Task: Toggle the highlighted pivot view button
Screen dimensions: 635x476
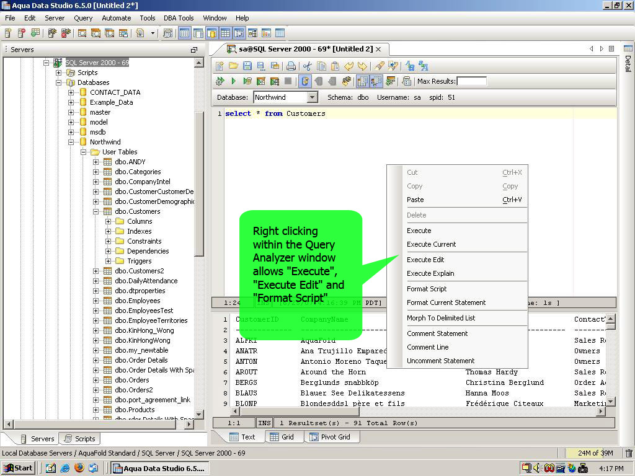Action: pyautogui.click(x=239, y=33)
